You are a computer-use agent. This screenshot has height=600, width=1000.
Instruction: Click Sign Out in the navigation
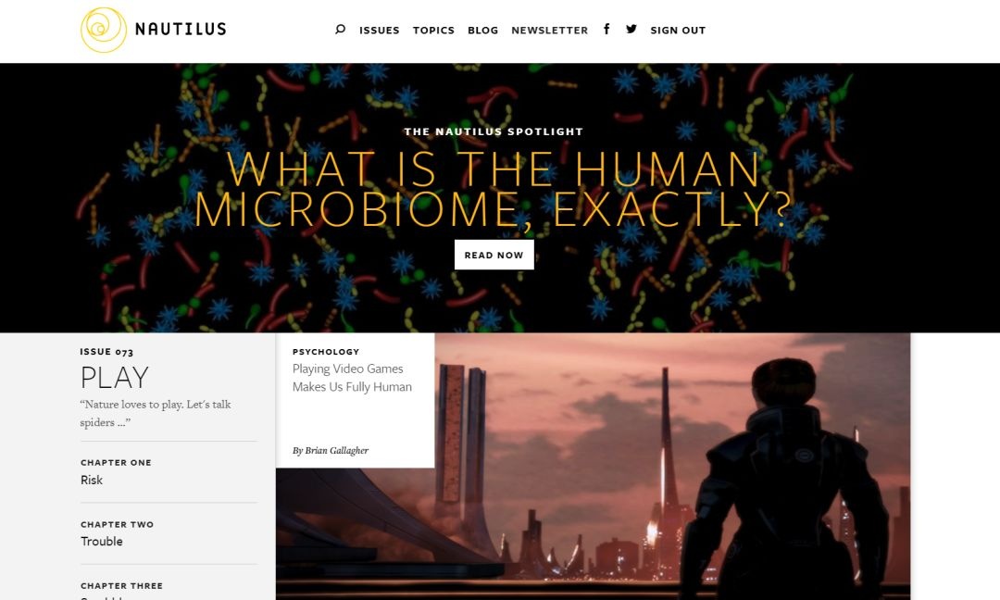click(678, 30)
